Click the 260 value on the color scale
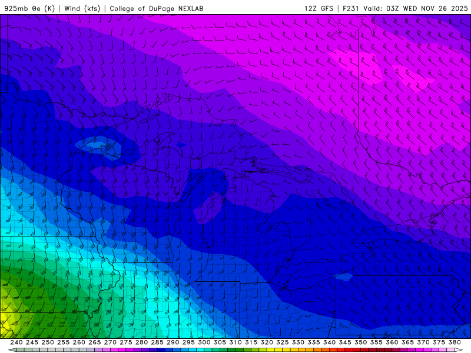The image size is (471, 353). (79, 342)
